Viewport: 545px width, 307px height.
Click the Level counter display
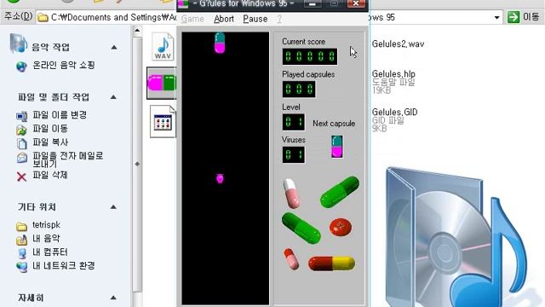pyautogui.click(x=294, y=122)
